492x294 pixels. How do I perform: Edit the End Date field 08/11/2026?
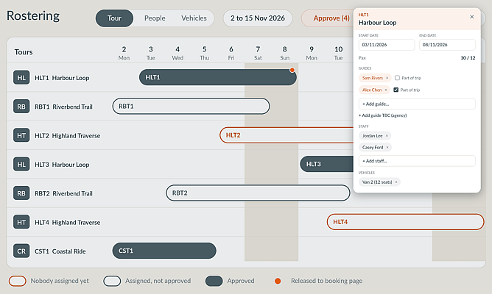(x=447, y=45)
